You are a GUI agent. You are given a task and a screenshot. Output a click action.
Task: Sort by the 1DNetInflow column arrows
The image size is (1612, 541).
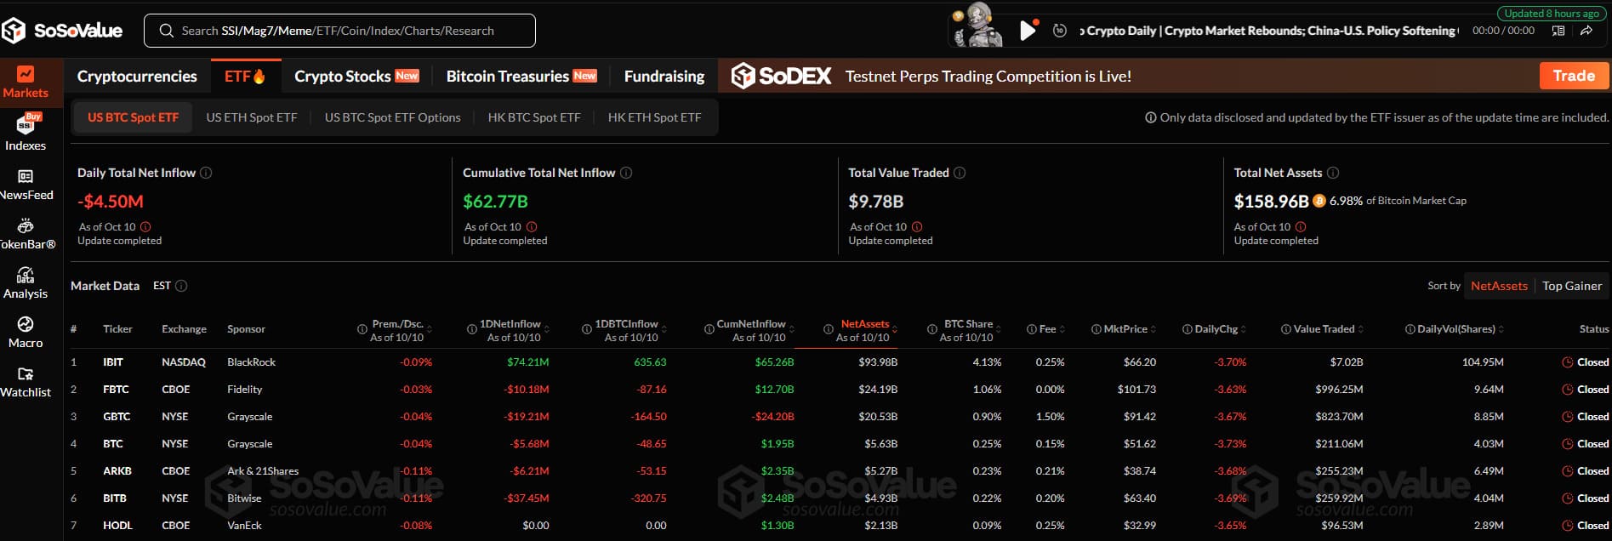click(547, 329)
